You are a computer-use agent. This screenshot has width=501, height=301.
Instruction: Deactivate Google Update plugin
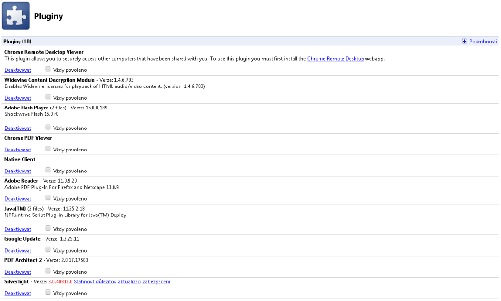(x=18, y=251)
